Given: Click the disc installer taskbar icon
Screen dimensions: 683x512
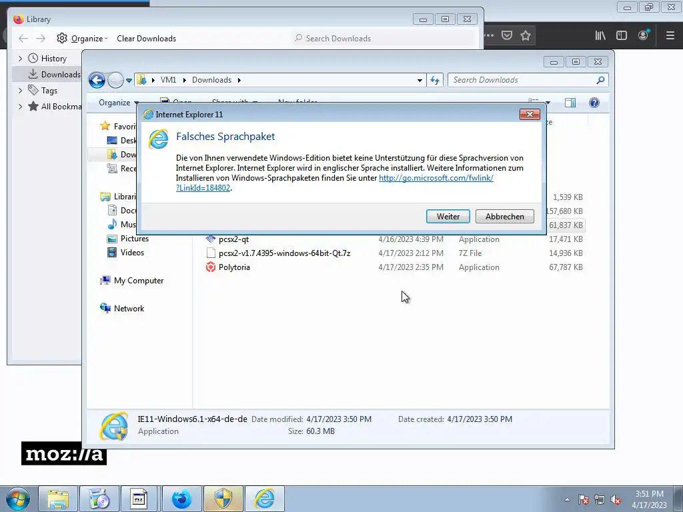Looking at the screenshot, I should 99,499.
